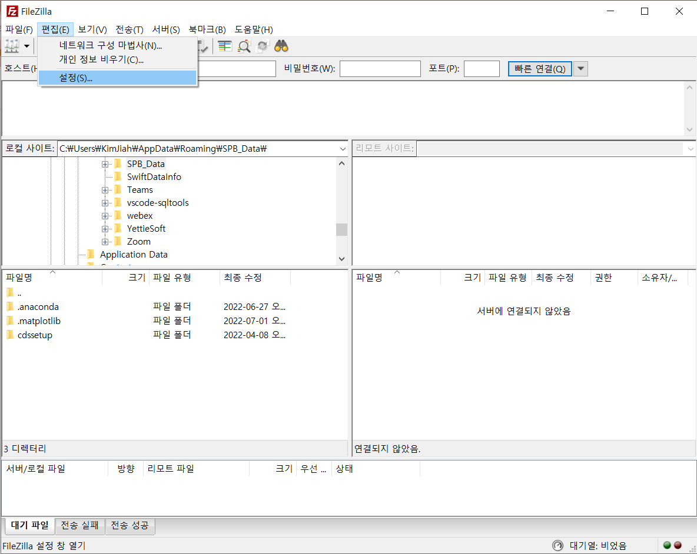This screenshot has height=554, width=697.
Task: Open the local site path dropdown
Action: 343,149
